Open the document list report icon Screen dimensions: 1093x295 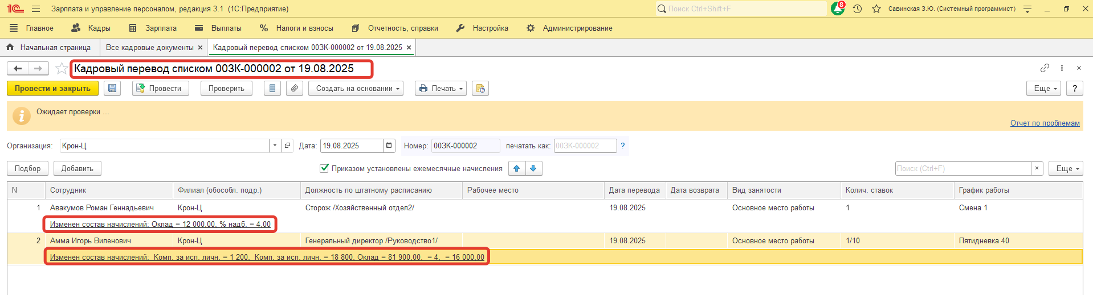272,89
